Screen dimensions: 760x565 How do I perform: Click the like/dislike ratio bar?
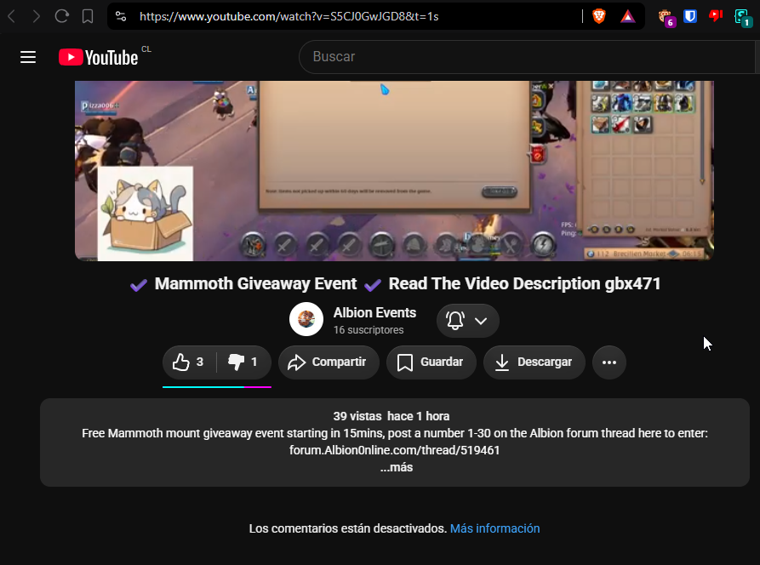pyautogui.click(x=217, y=386)
